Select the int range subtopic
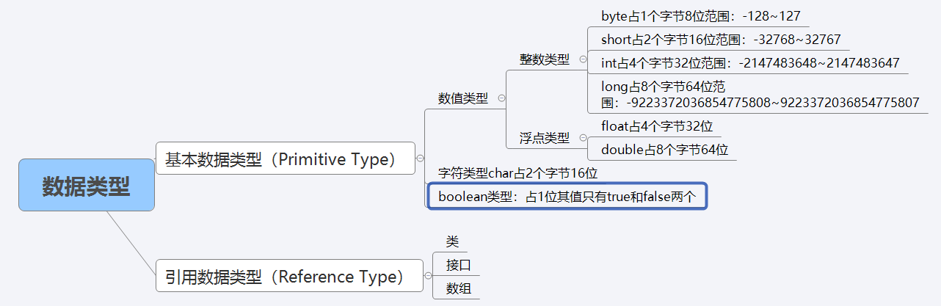The width and height of the screenshot is (941, 306). coord(749,63)
